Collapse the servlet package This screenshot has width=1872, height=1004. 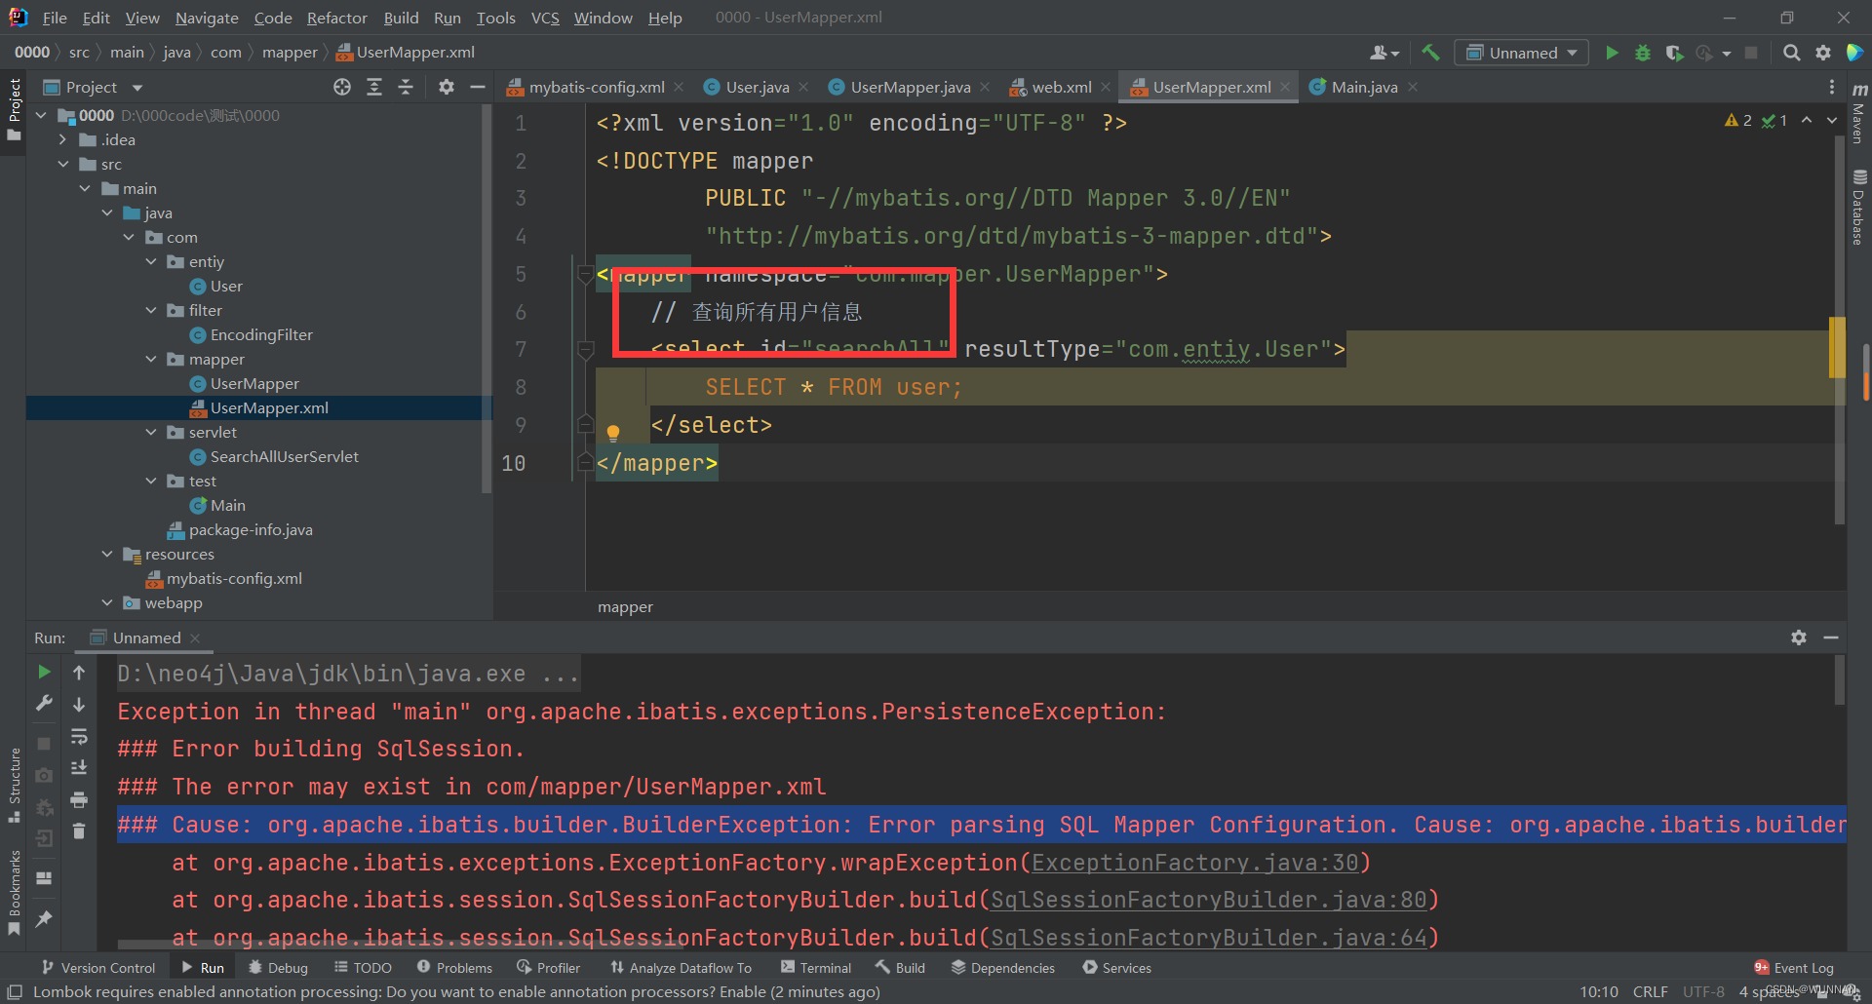point(151,432)
